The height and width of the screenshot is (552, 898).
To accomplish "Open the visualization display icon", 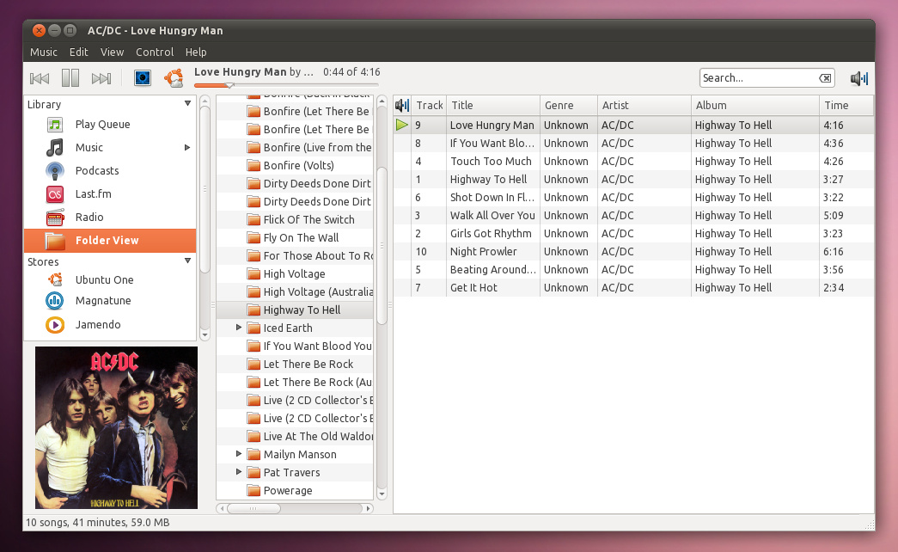I will tap(142, 77).
